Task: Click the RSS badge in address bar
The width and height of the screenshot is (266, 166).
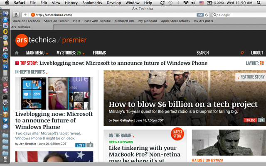Action: pos(200,15)
